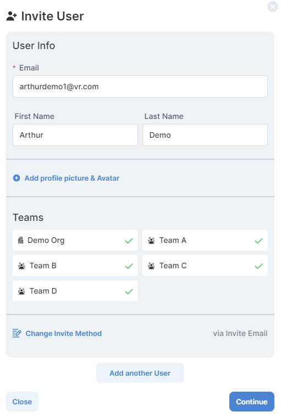Screen dimensions: 281x417
Task: Click the Demo Org building icon
Action: pos(21,240)
